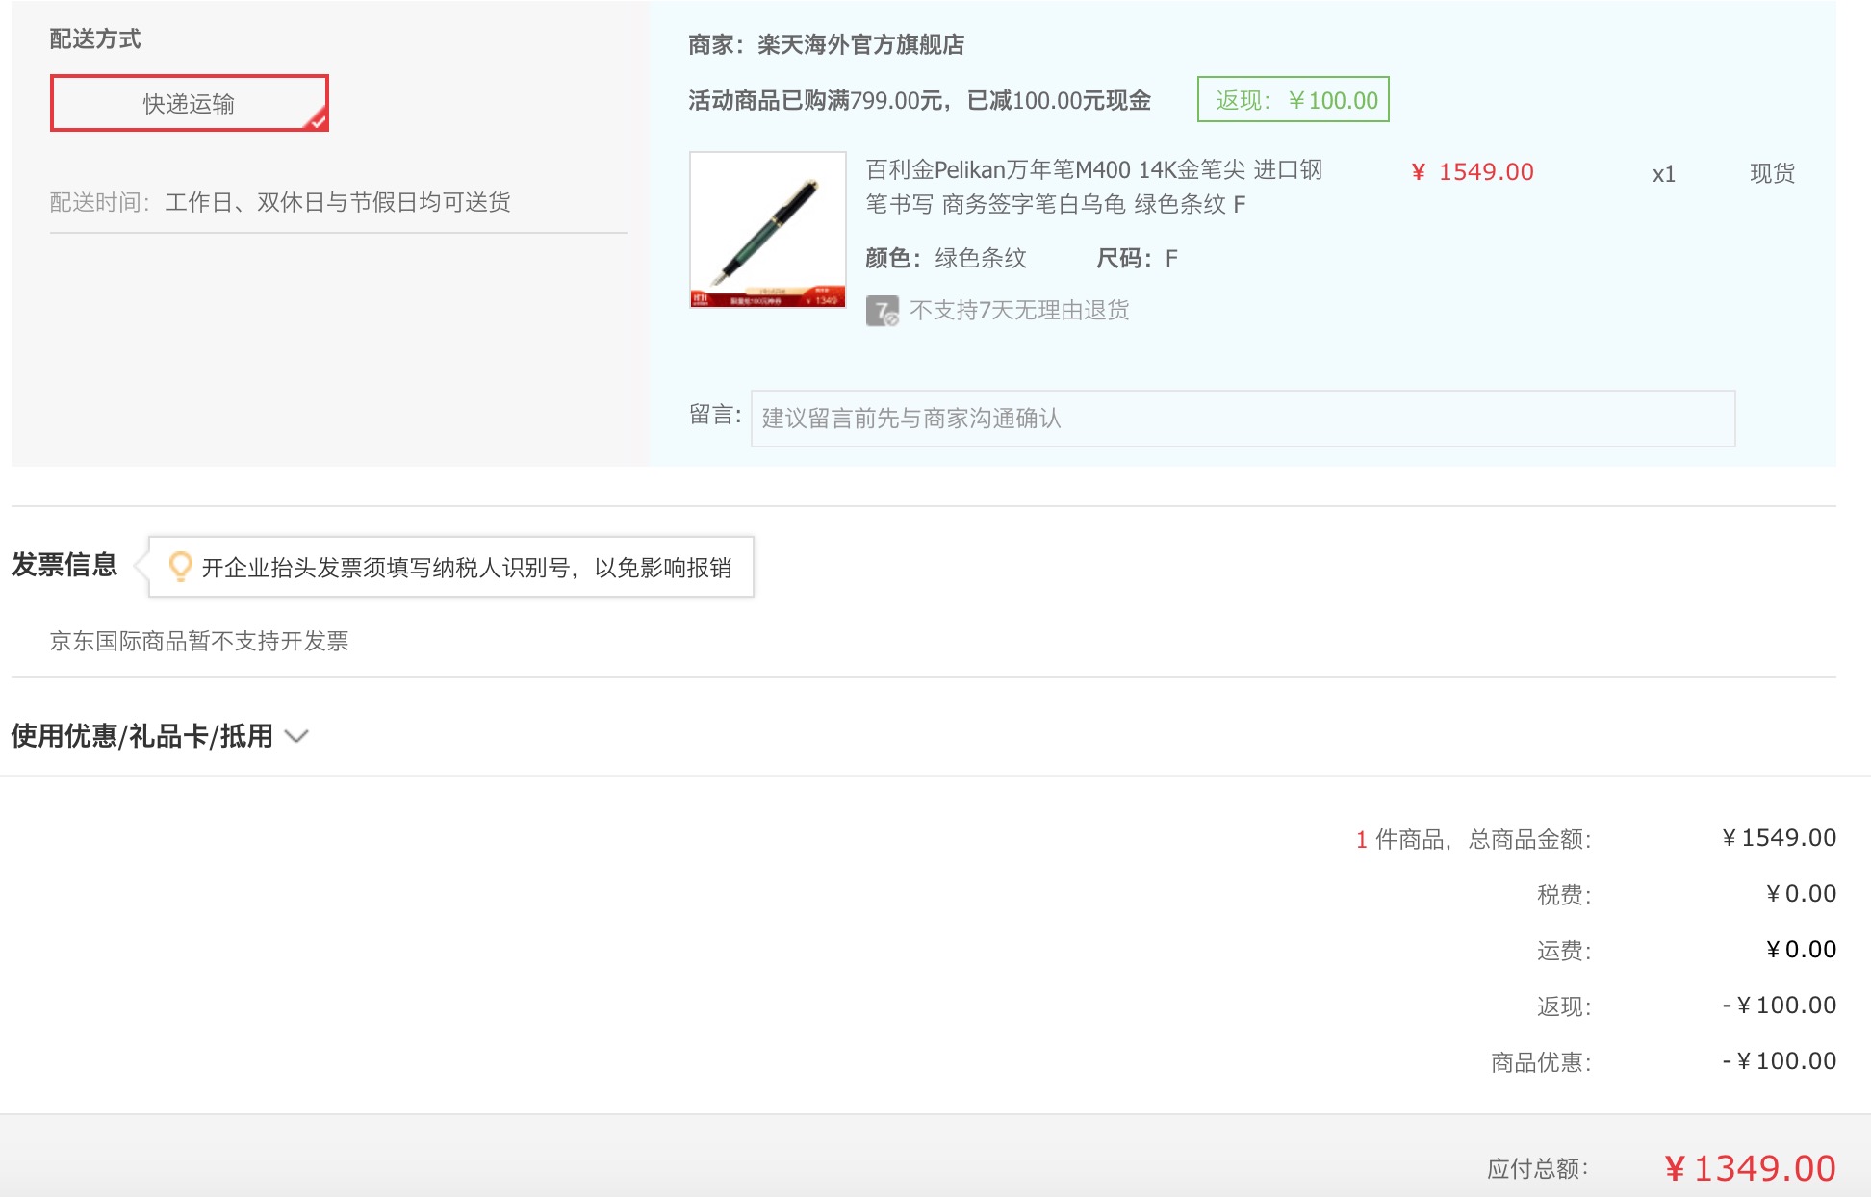Screen dimensions: 1871x1197
Task: Click the 配送方式 heading
Action: coord(95,38)
